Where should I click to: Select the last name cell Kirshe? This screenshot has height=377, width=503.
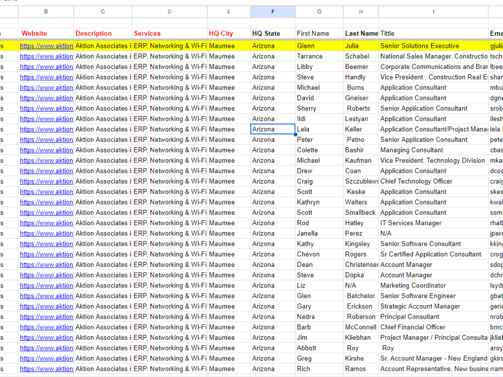361,358
